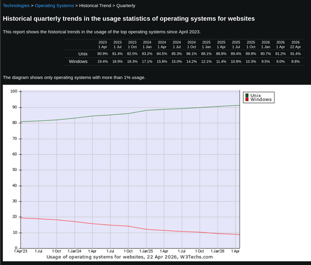
Task: Click the Unix row label in table
Action: [x=83, y=54]
